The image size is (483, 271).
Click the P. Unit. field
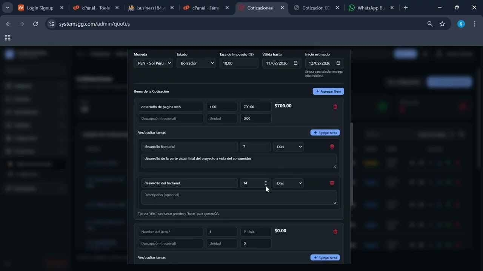coord(256,232)
